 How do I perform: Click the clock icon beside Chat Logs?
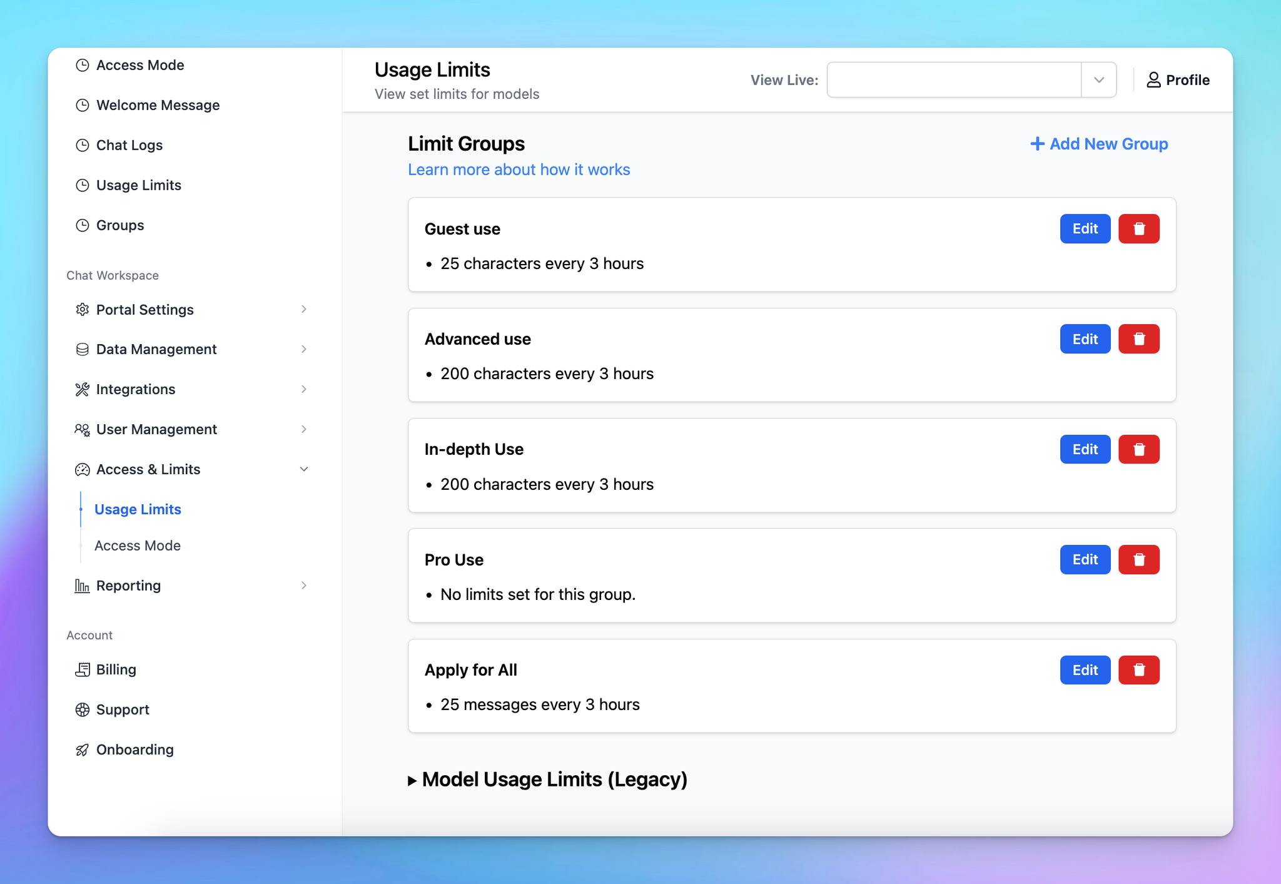point(82,145)
